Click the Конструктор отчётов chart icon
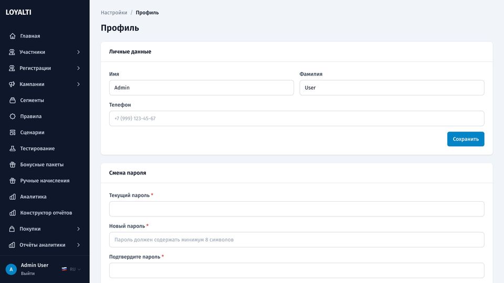 click(13, 212)
